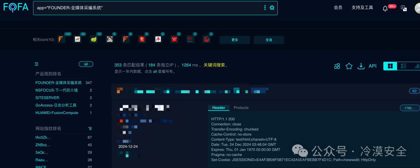The height and width of the screenshot is (168, 420).
Task: Open the Products tab
Action: (241, 107)
